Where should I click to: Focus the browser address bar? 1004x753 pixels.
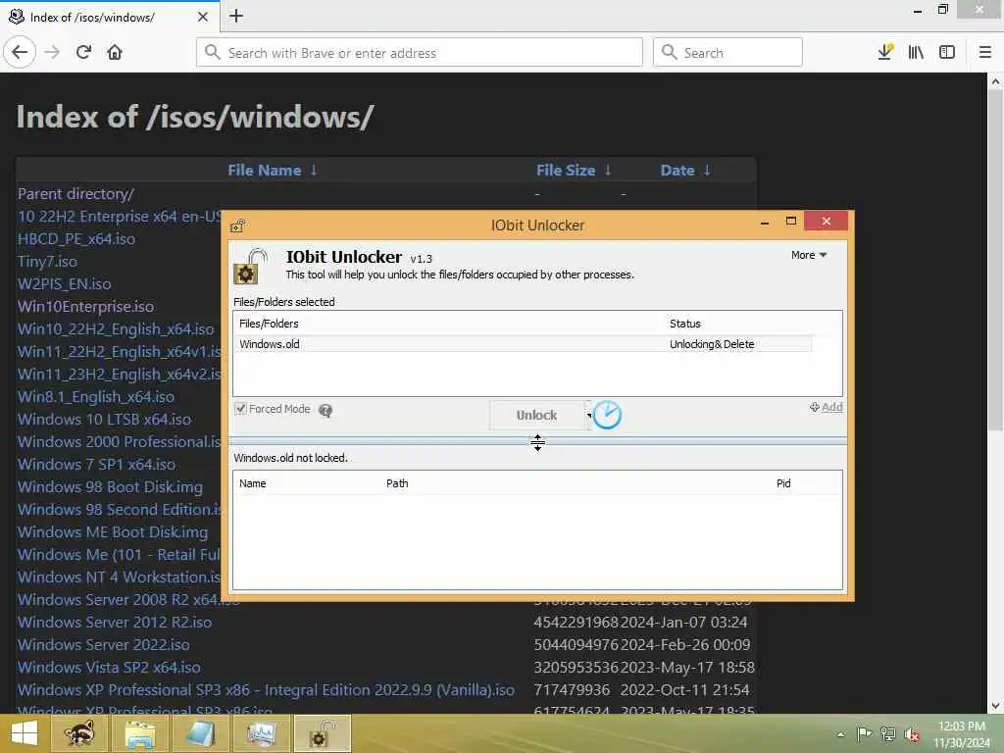pyautogui.click(x=420, y=53)
